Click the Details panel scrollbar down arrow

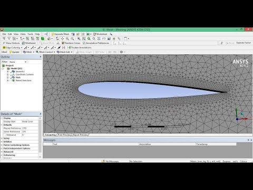[x=40, y=157]
